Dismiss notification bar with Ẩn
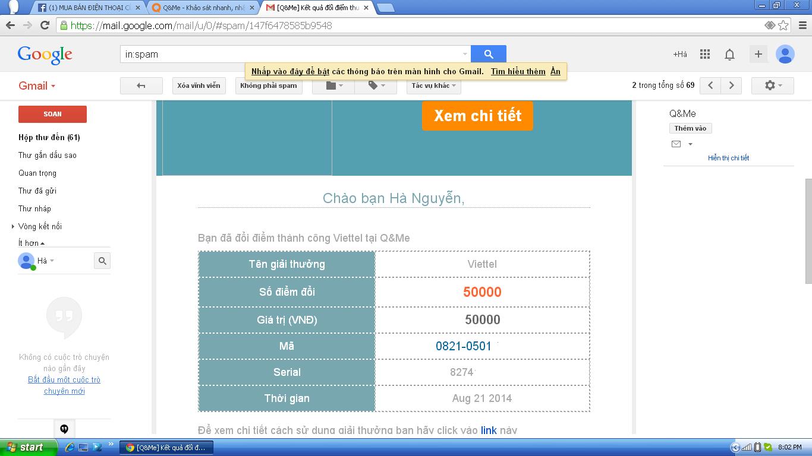 (555, 71)
